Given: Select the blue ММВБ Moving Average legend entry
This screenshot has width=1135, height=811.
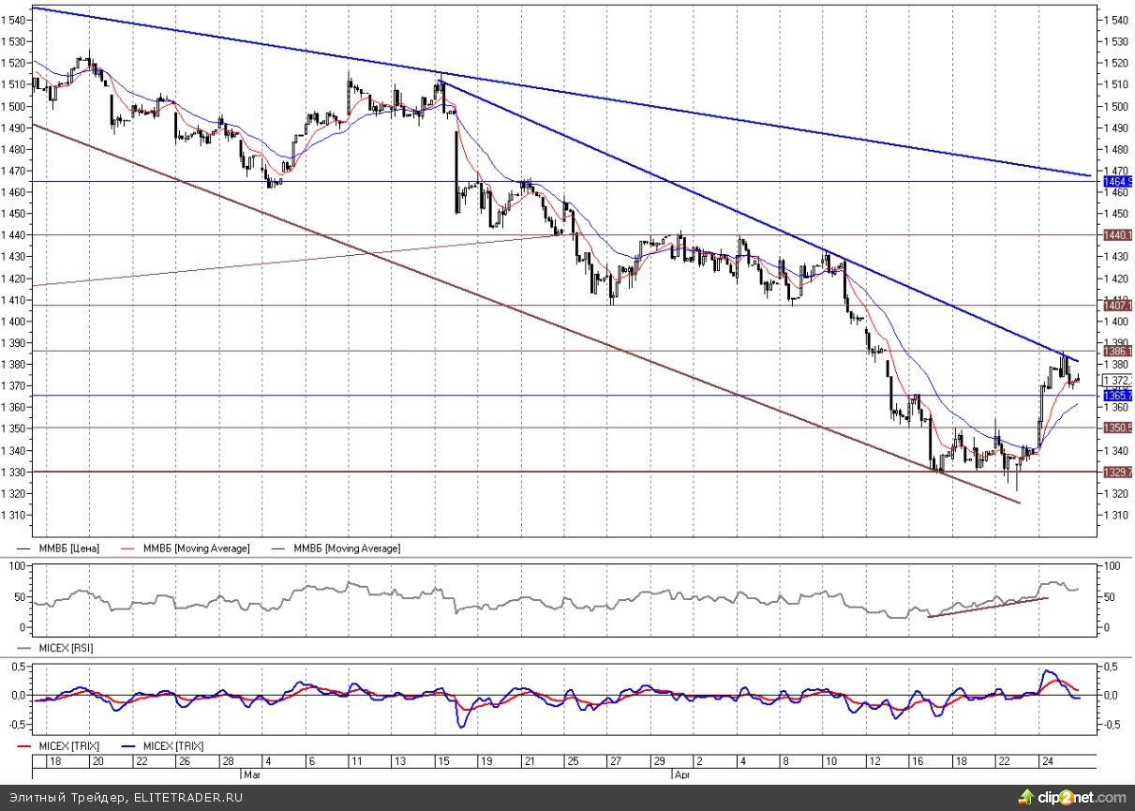Looking at the screenshot, I should coord(347,548).
